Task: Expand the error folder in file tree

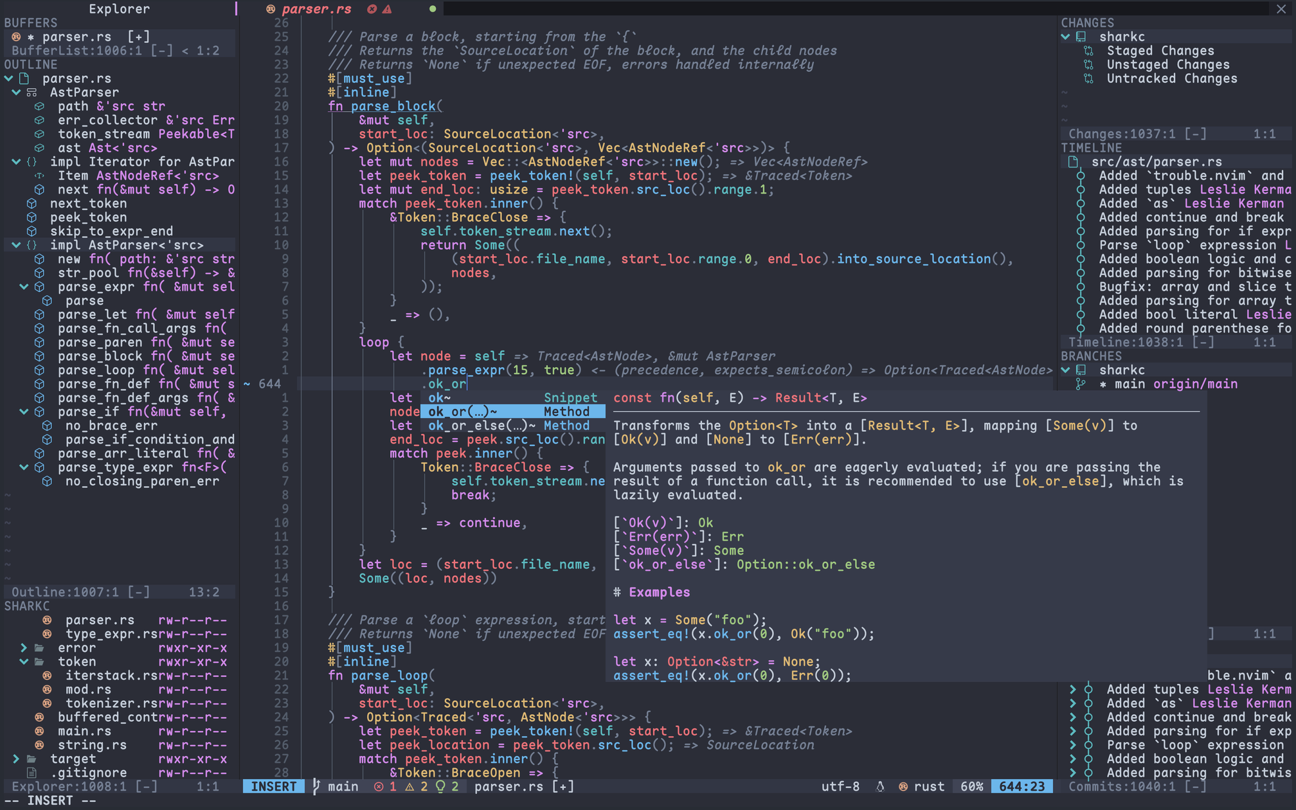Action: [24, 648]
